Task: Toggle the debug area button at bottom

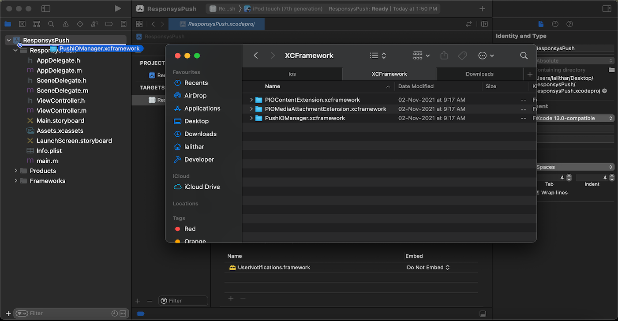Action: coord(483,314)
